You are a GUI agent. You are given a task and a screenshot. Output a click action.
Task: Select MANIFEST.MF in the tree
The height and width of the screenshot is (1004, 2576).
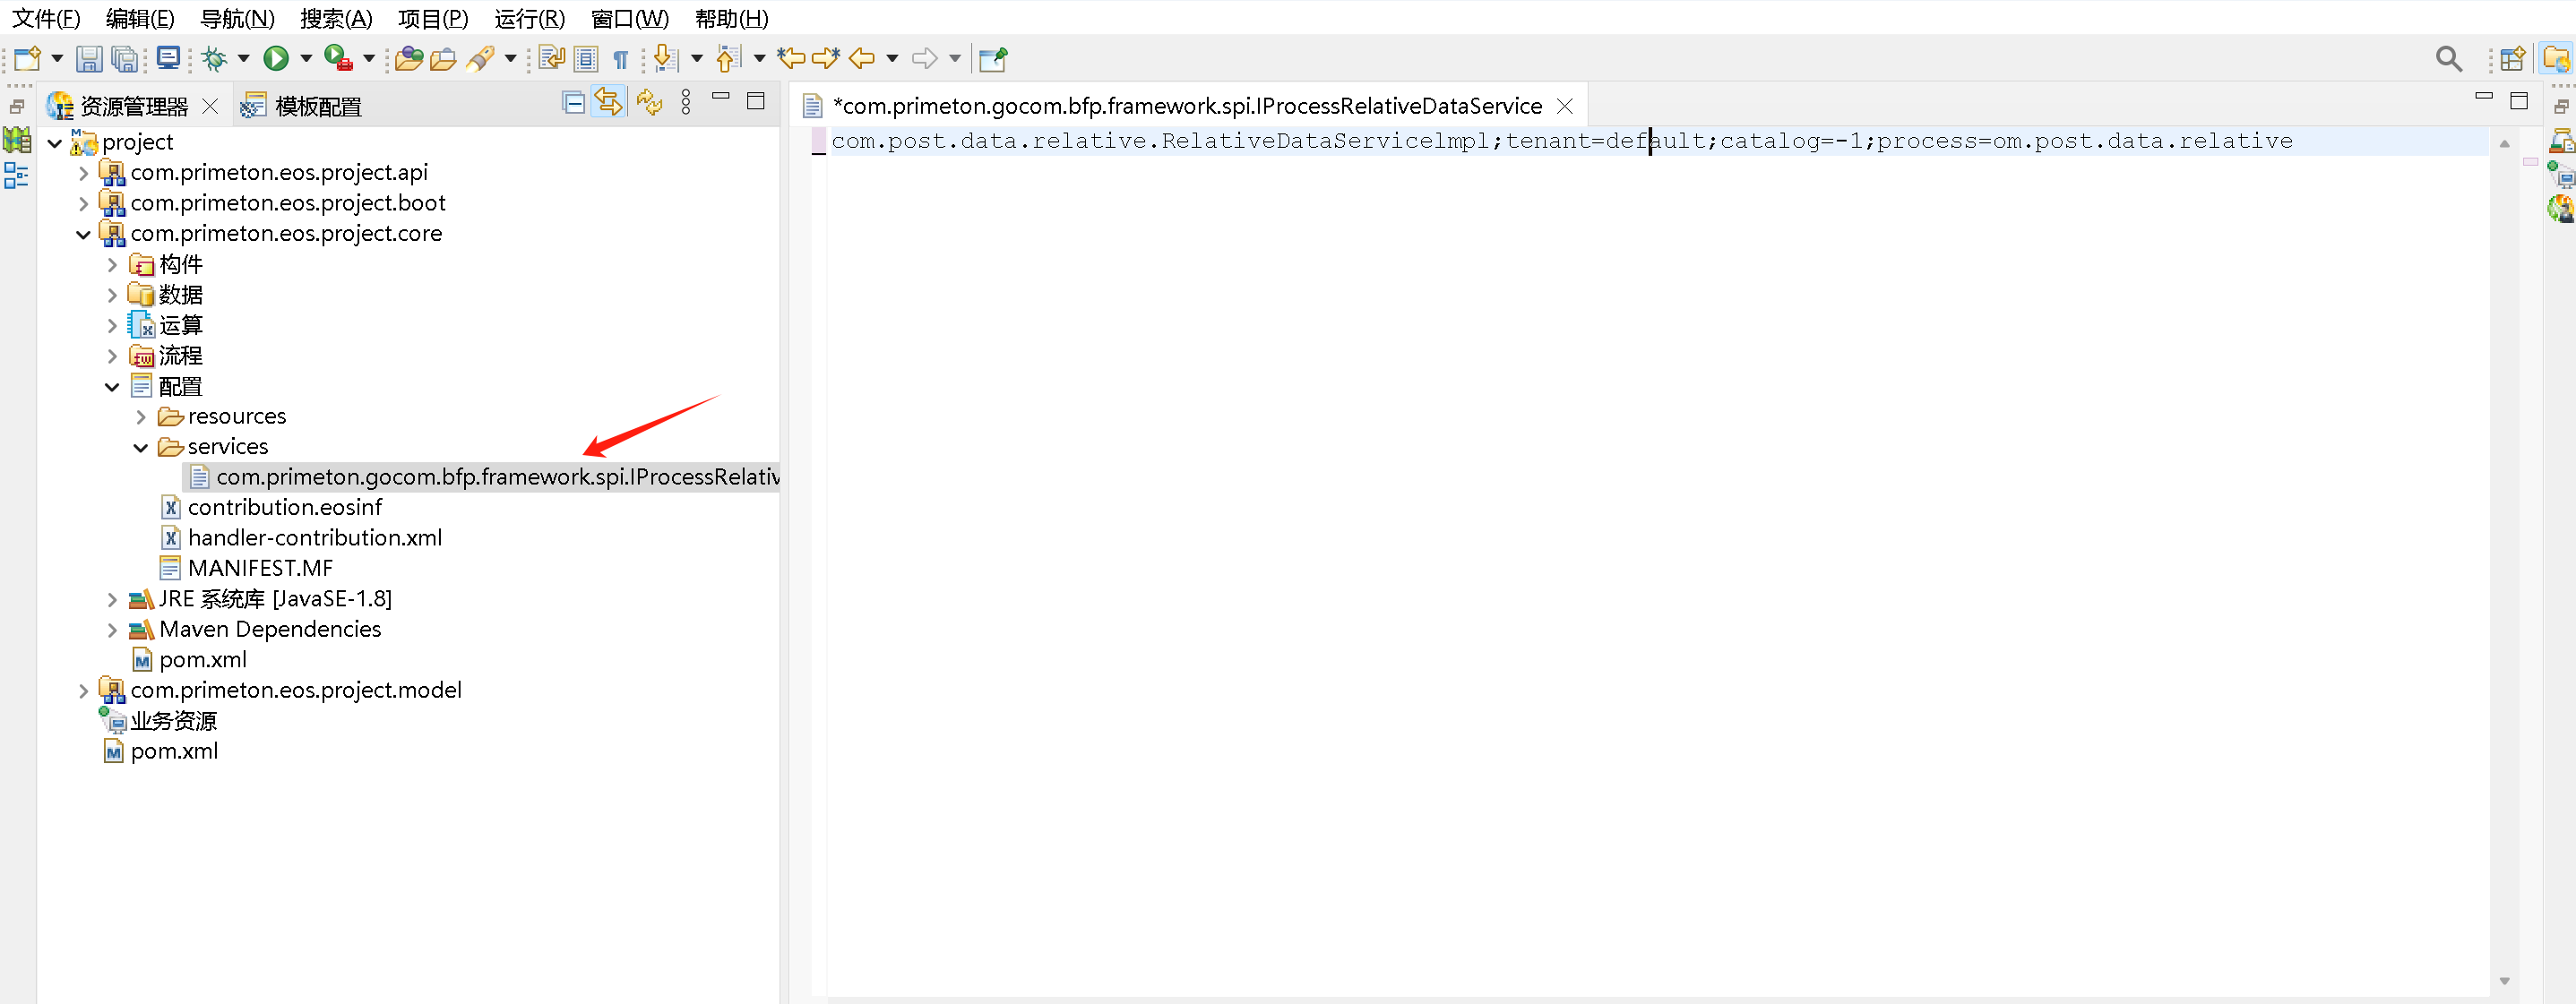(x=260, y=568)
